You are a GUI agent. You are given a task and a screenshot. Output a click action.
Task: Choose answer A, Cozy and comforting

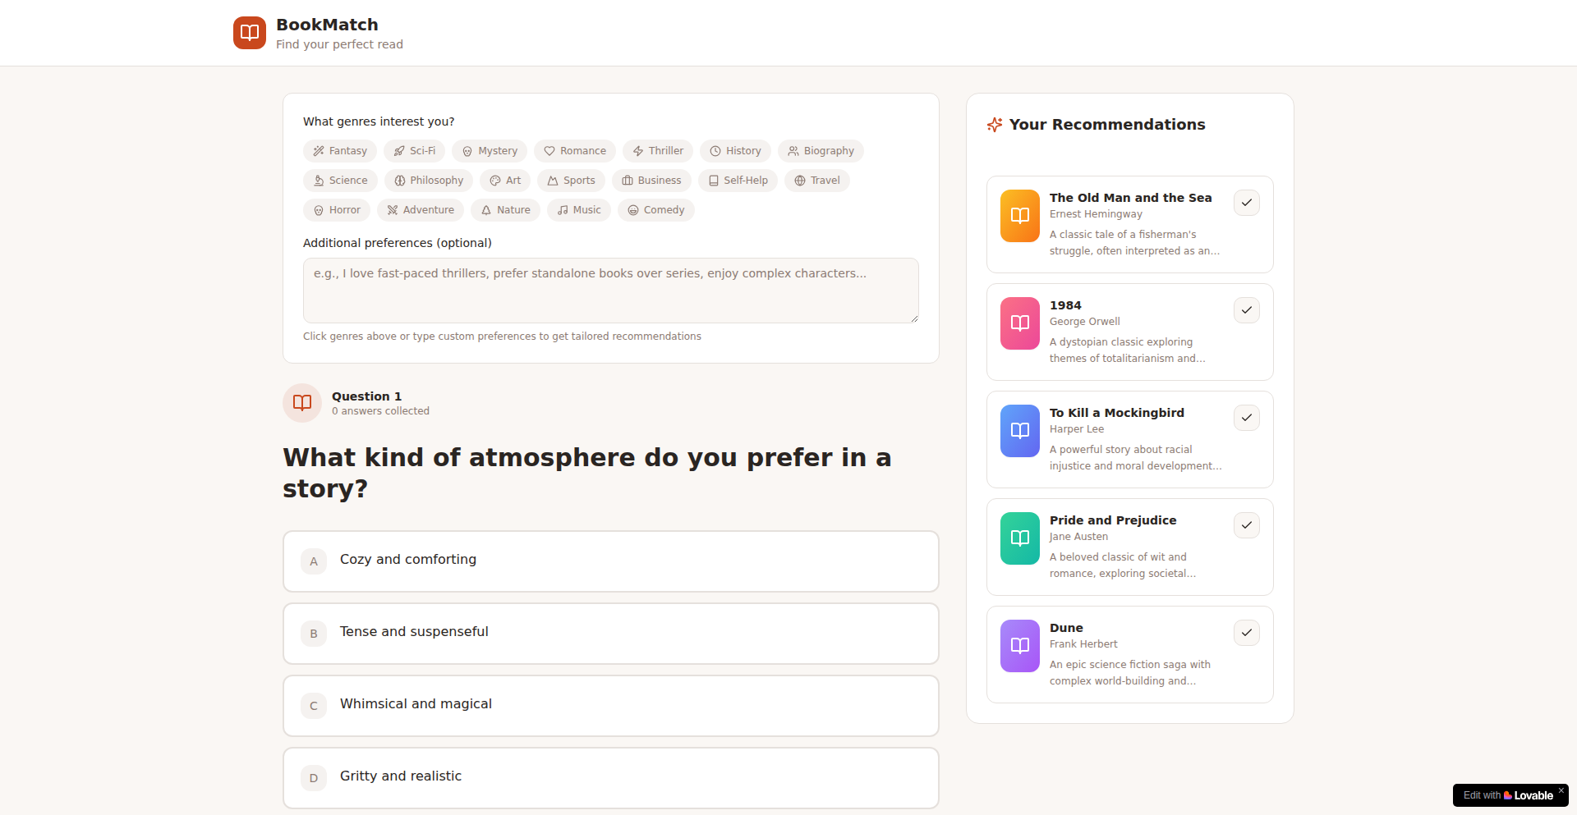click(x=610, y=561)
